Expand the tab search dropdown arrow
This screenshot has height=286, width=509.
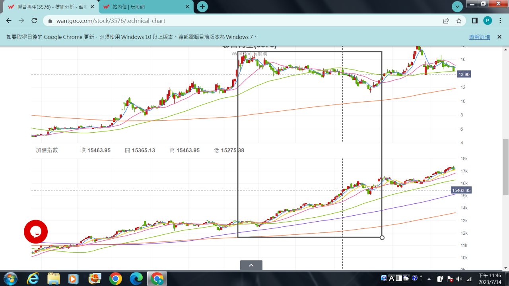(x=457, y=6)
